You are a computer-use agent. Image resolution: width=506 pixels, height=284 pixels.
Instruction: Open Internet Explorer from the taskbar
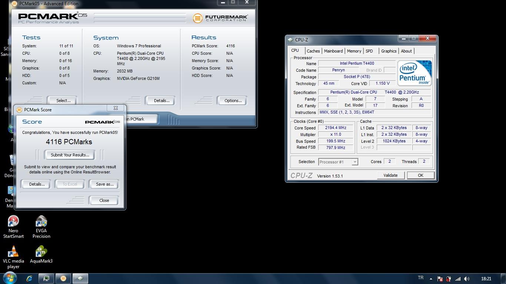click(29, 278)
